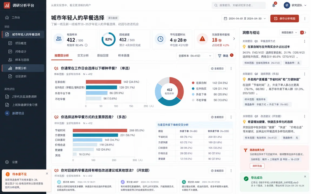This screenshot has height=194, width=311.
Task: Click 查看题目 for Q3
Action: 217,171
